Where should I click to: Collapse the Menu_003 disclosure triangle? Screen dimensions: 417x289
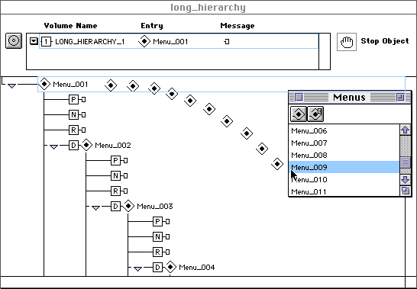tap(95, 207)
